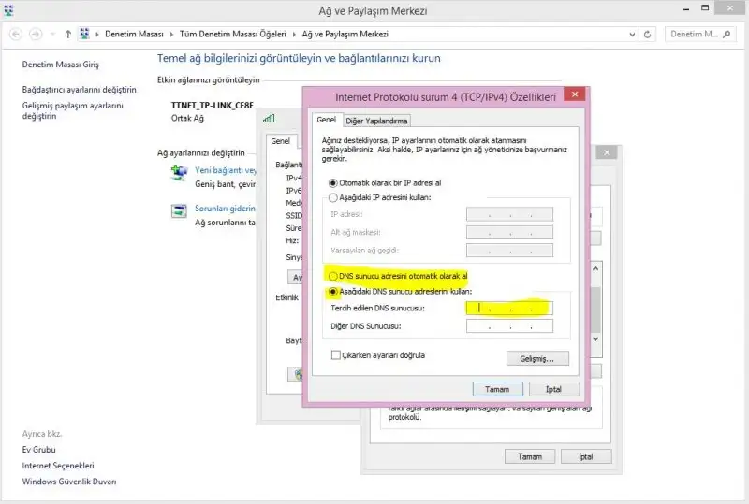Expand chevron after 'Tüm Denetim Masası Öğeleri'
This screenshot has height=504, width=749.
click(x=295, y=34)
